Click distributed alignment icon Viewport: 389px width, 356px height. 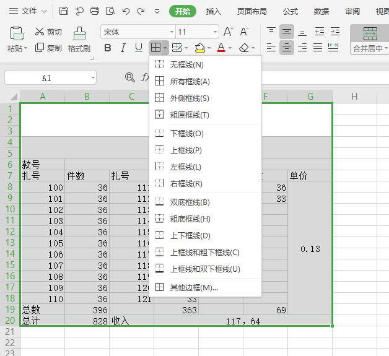tap(333, 47)
